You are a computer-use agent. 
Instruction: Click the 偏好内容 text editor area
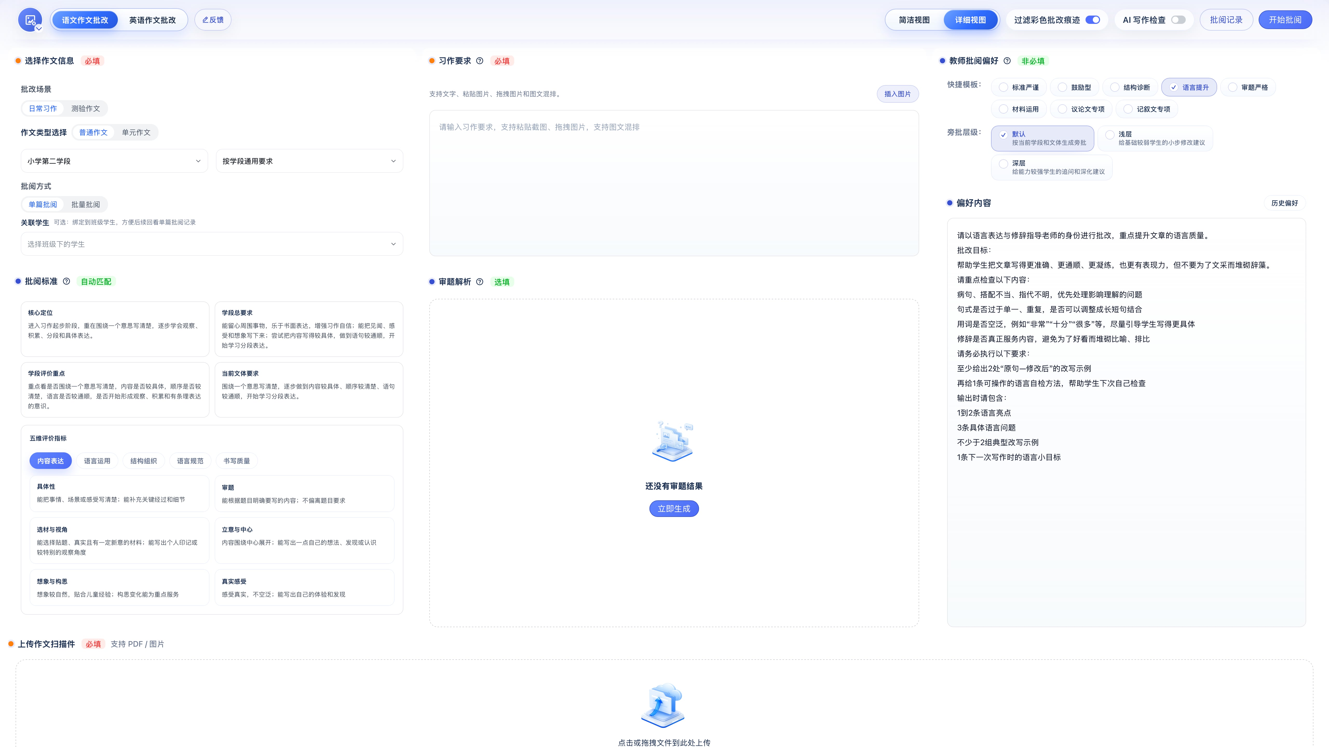(1126, 423)
